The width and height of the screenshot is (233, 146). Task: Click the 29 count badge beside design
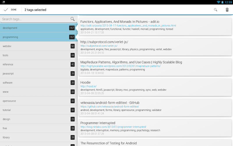coord(73,119)
